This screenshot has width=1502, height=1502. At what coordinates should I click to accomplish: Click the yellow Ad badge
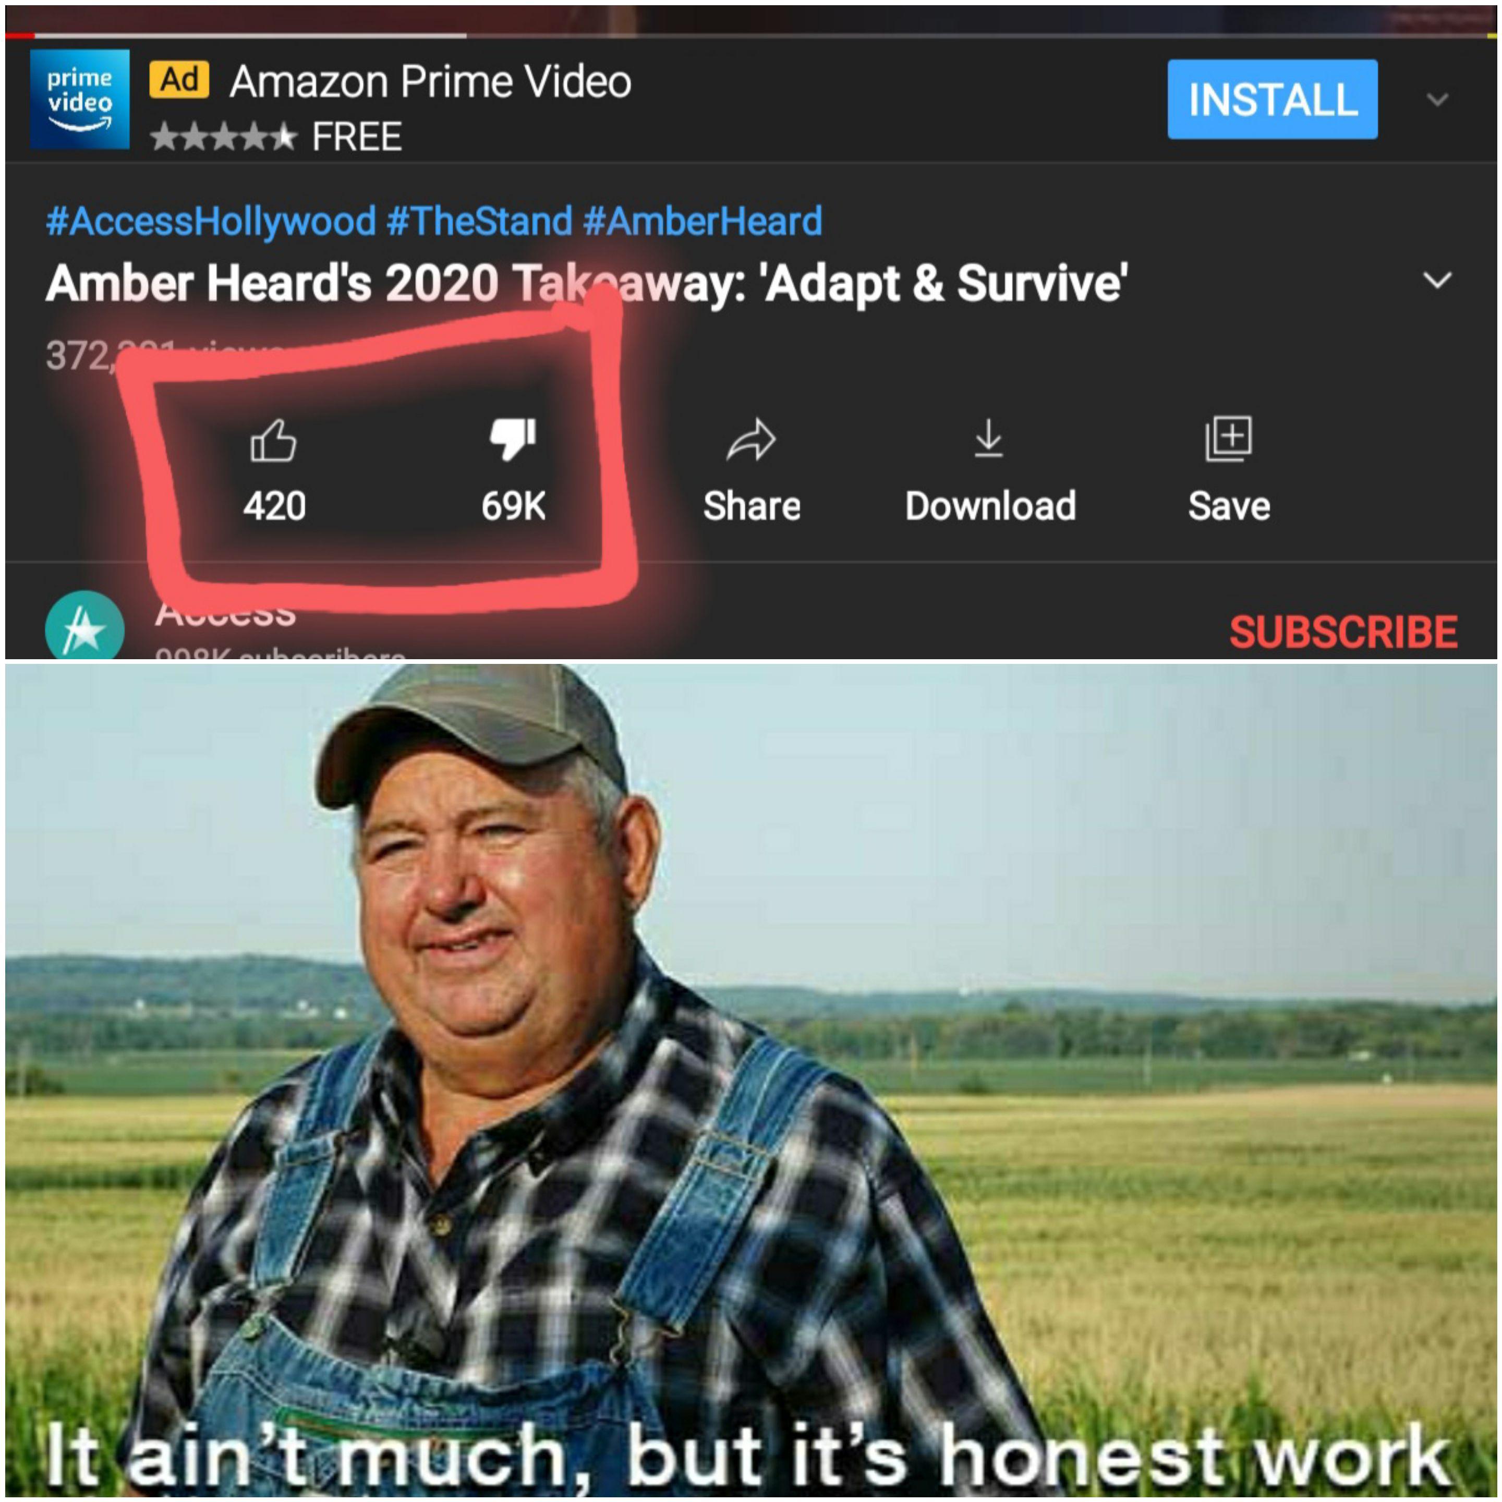point(179,80)
